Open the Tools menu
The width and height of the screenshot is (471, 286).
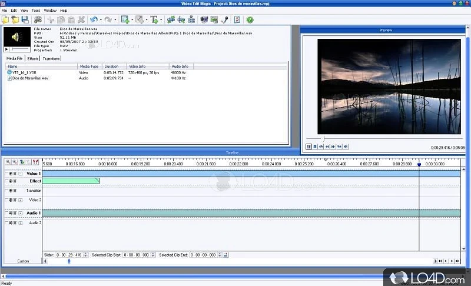36,10
